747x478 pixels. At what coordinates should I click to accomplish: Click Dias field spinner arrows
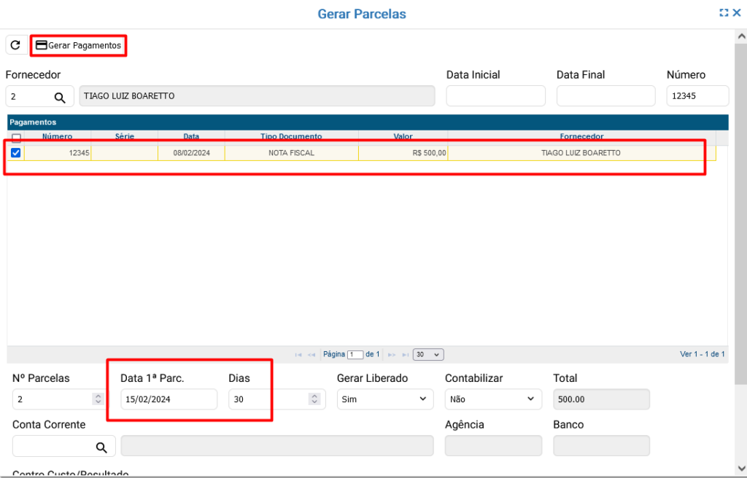click(314, 399)
